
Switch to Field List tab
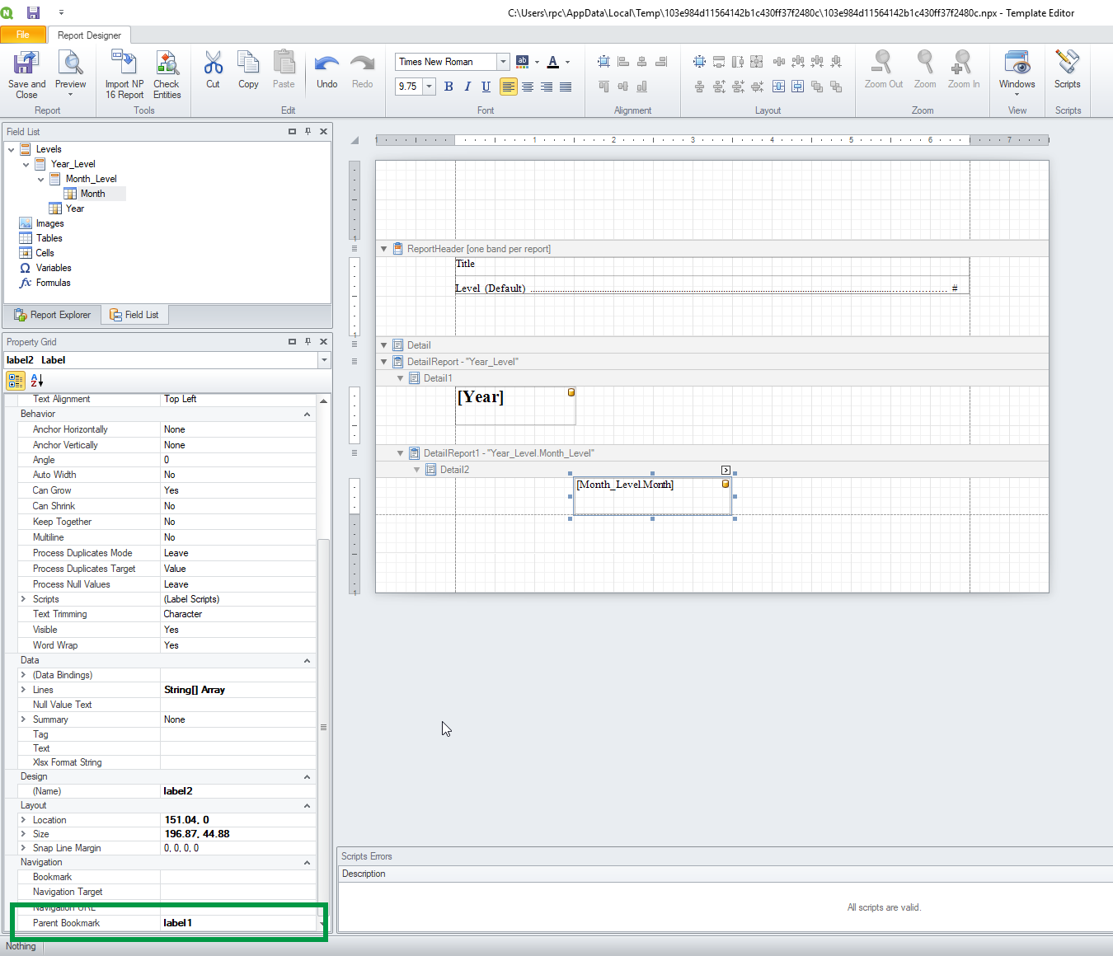pos(134,315)
